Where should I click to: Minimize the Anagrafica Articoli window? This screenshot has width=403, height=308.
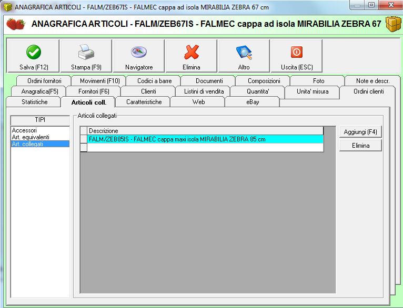357,5
